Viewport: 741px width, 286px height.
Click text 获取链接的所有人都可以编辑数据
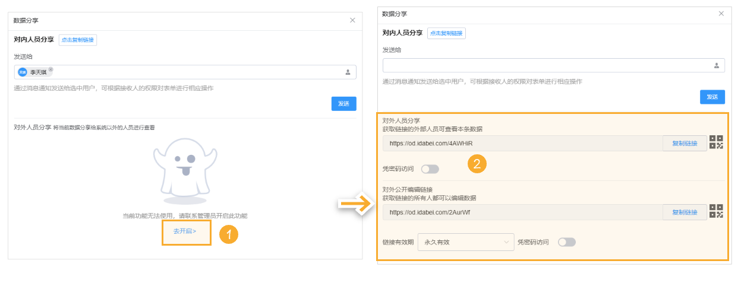pos(429,198)
